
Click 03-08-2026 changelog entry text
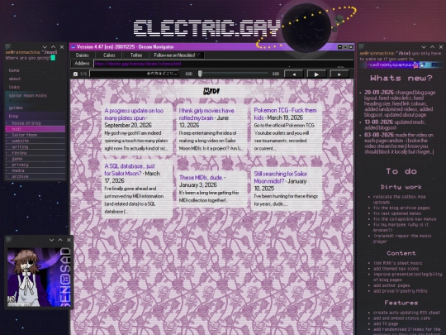(399, 143)
